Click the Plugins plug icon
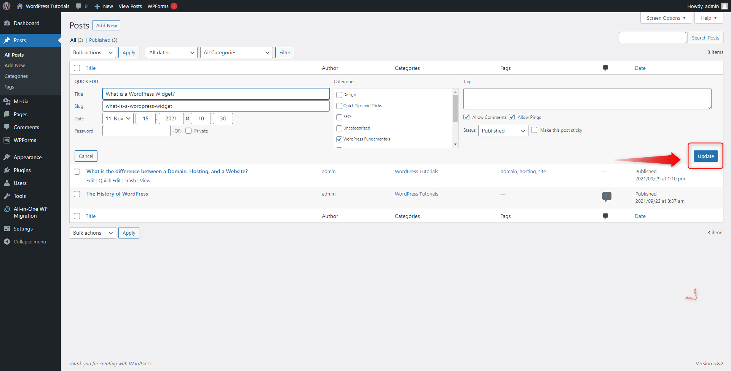731x371 pixels. coord(7,170)
